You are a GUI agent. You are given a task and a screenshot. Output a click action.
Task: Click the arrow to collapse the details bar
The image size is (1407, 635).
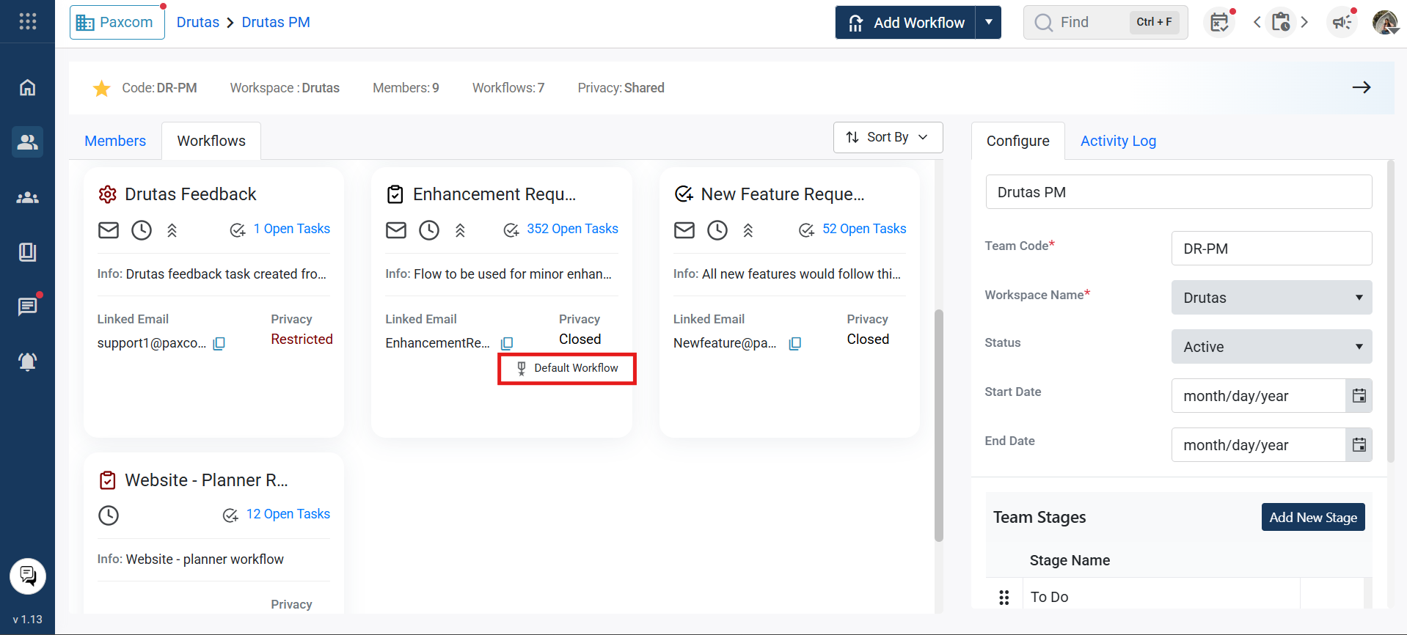(1362, 87)
